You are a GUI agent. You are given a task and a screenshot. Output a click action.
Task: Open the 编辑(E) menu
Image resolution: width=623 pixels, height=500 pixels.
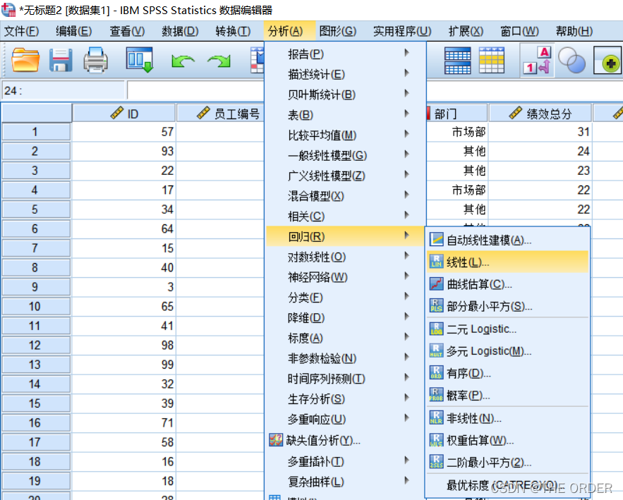74,31
